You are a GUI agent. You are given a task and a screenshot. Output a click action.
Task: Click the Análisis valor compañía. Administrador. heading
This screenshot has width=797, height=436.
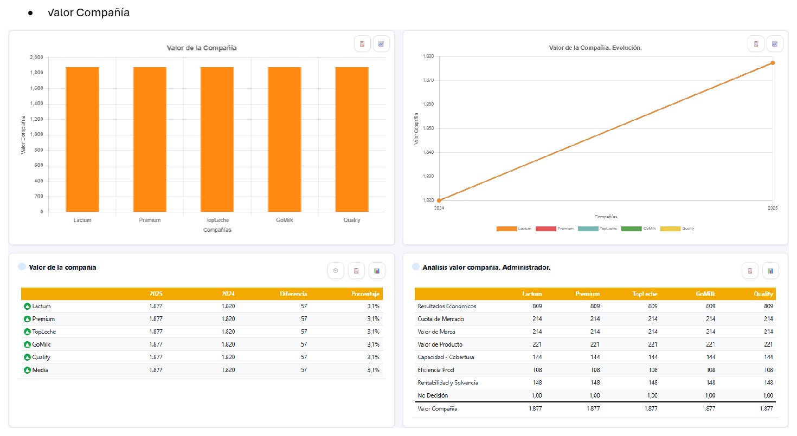click(486, 267)
